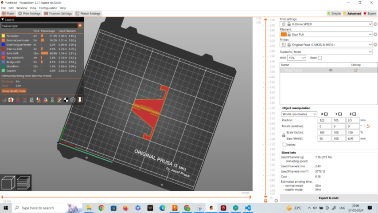The width and height of the screenshot is (378, 213).
Task: Open File Explorer from taskbar
Action: (x=89, y=208)
